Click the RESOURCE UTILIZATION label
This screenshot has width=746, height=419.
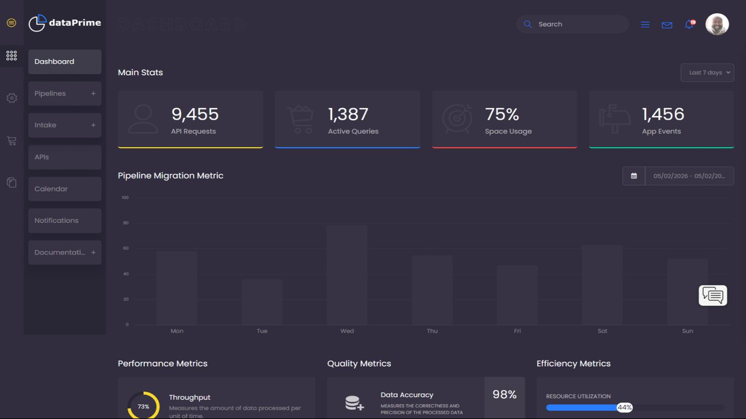578,396
